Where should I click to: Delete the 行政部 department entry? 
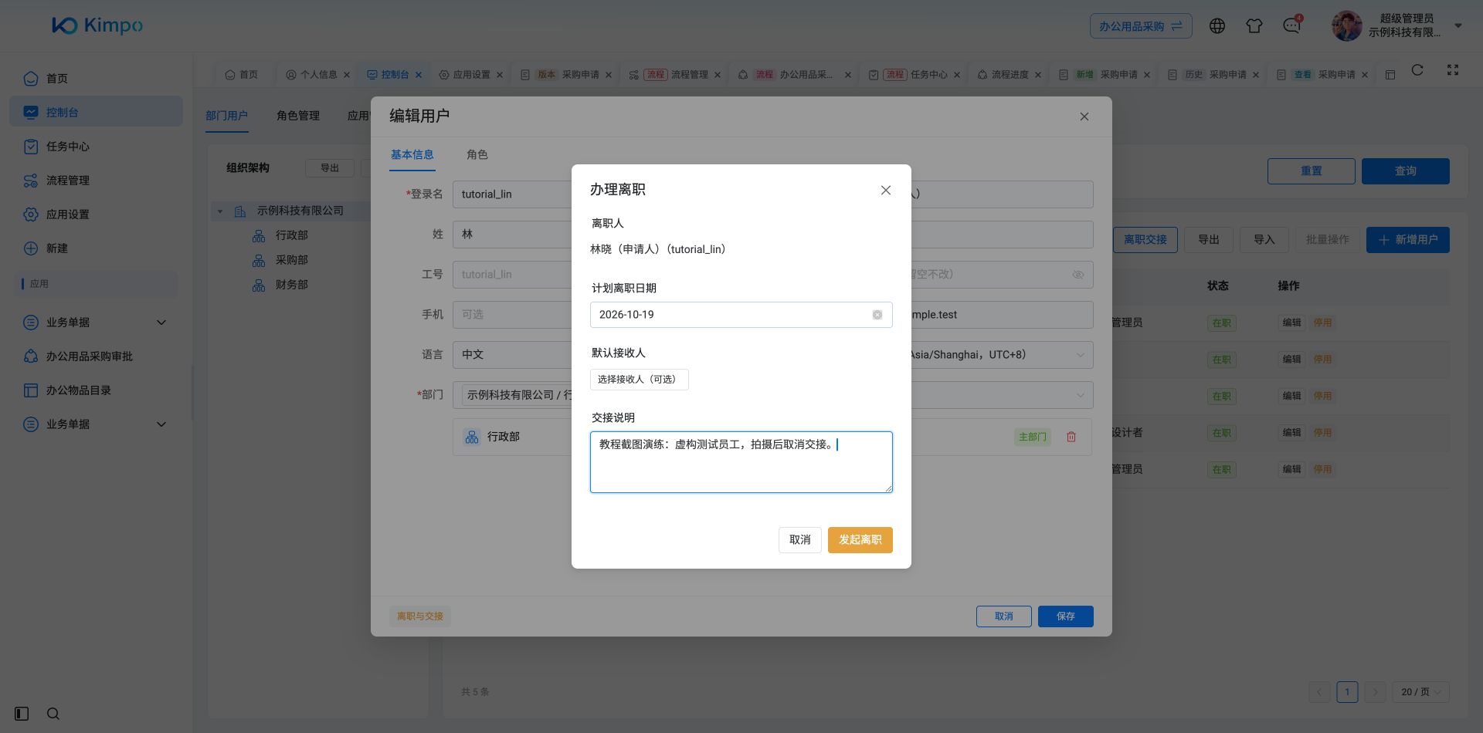click(x=1071, y=437)
